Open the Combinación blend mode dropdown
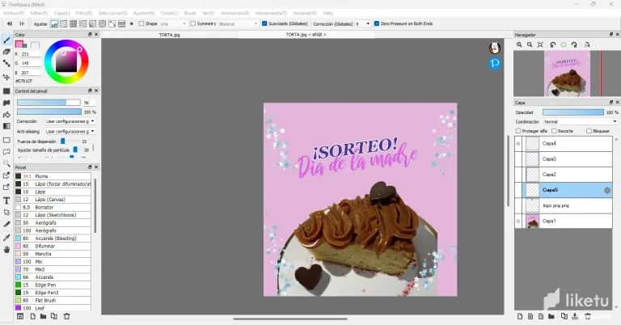621x325 pixels. (581, 122)
